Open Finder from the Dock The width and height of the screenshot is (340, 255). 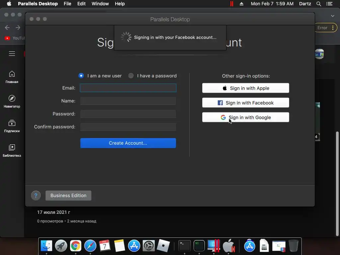pos(46,246)
